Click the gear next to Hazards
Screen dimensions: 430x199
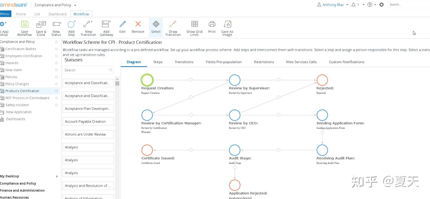click(x=56, y=63)
